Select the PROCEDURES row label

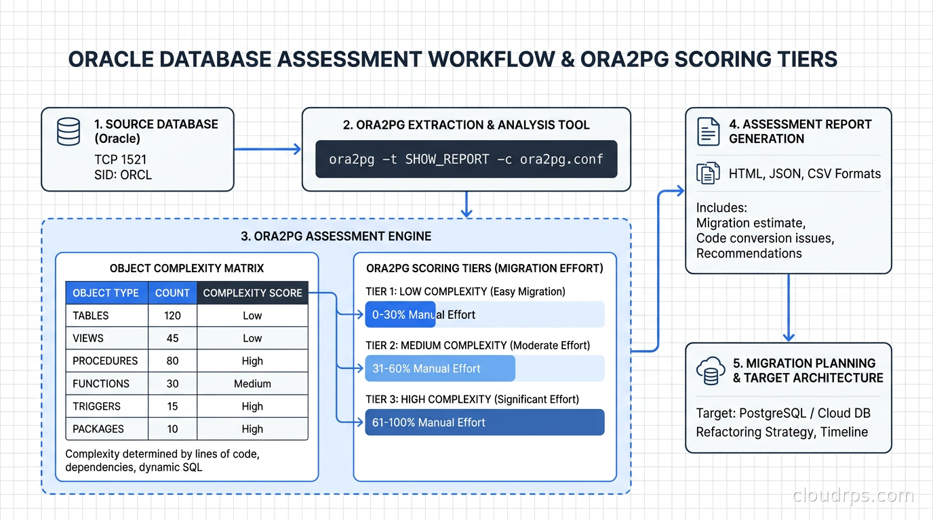(x=105, y=361)
